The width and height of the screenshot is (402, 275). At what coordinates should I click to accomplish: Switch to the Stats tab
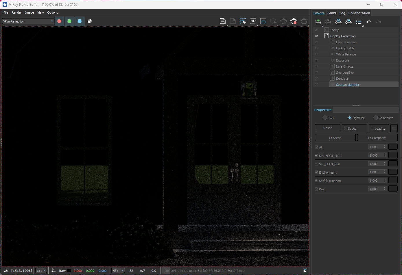coord(332,13)
